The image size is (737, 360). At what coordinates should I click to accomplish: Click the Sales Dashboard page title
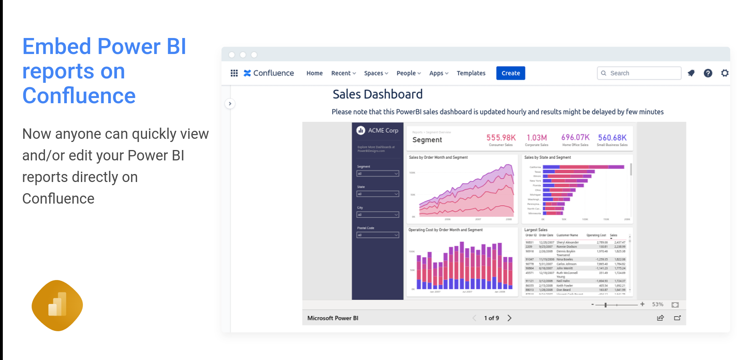(378, 94)
